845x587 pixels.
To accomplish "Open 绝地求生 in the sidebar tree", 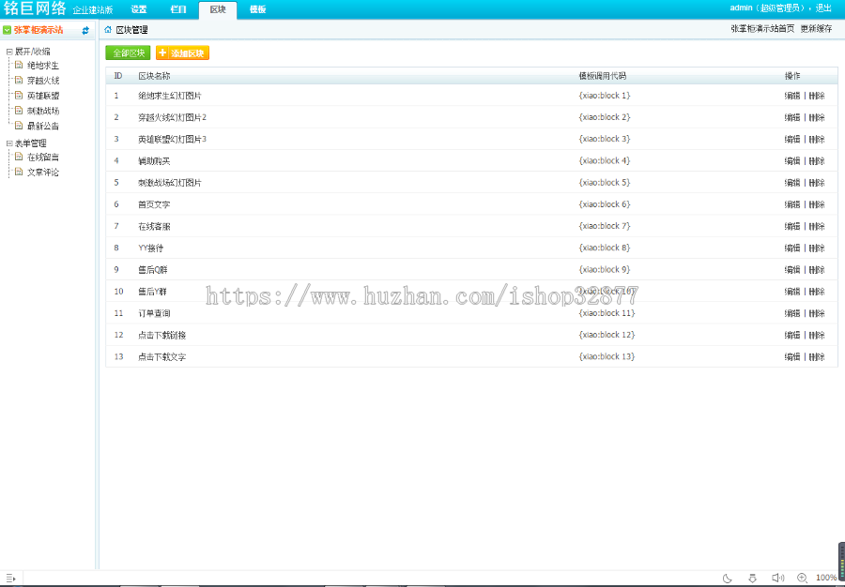I will [43, 66].
